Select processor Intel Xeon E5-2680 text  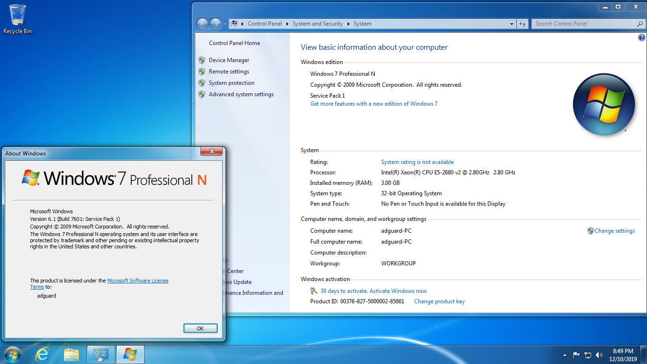448,173
